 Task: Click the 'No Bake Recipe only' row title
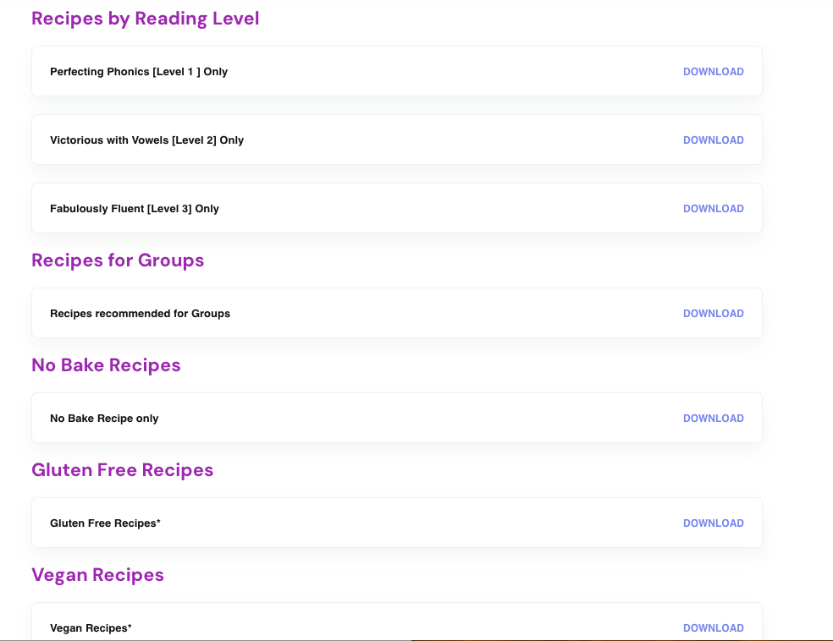[x=104, y=419]
